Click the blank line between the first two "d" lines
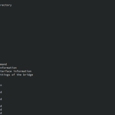 [x=57, y=96]
